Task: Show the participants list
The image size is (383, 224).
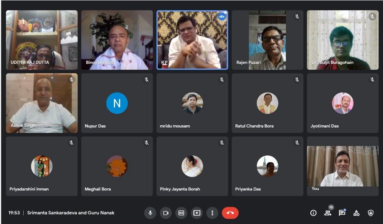Action: click(x=327, y=213)
